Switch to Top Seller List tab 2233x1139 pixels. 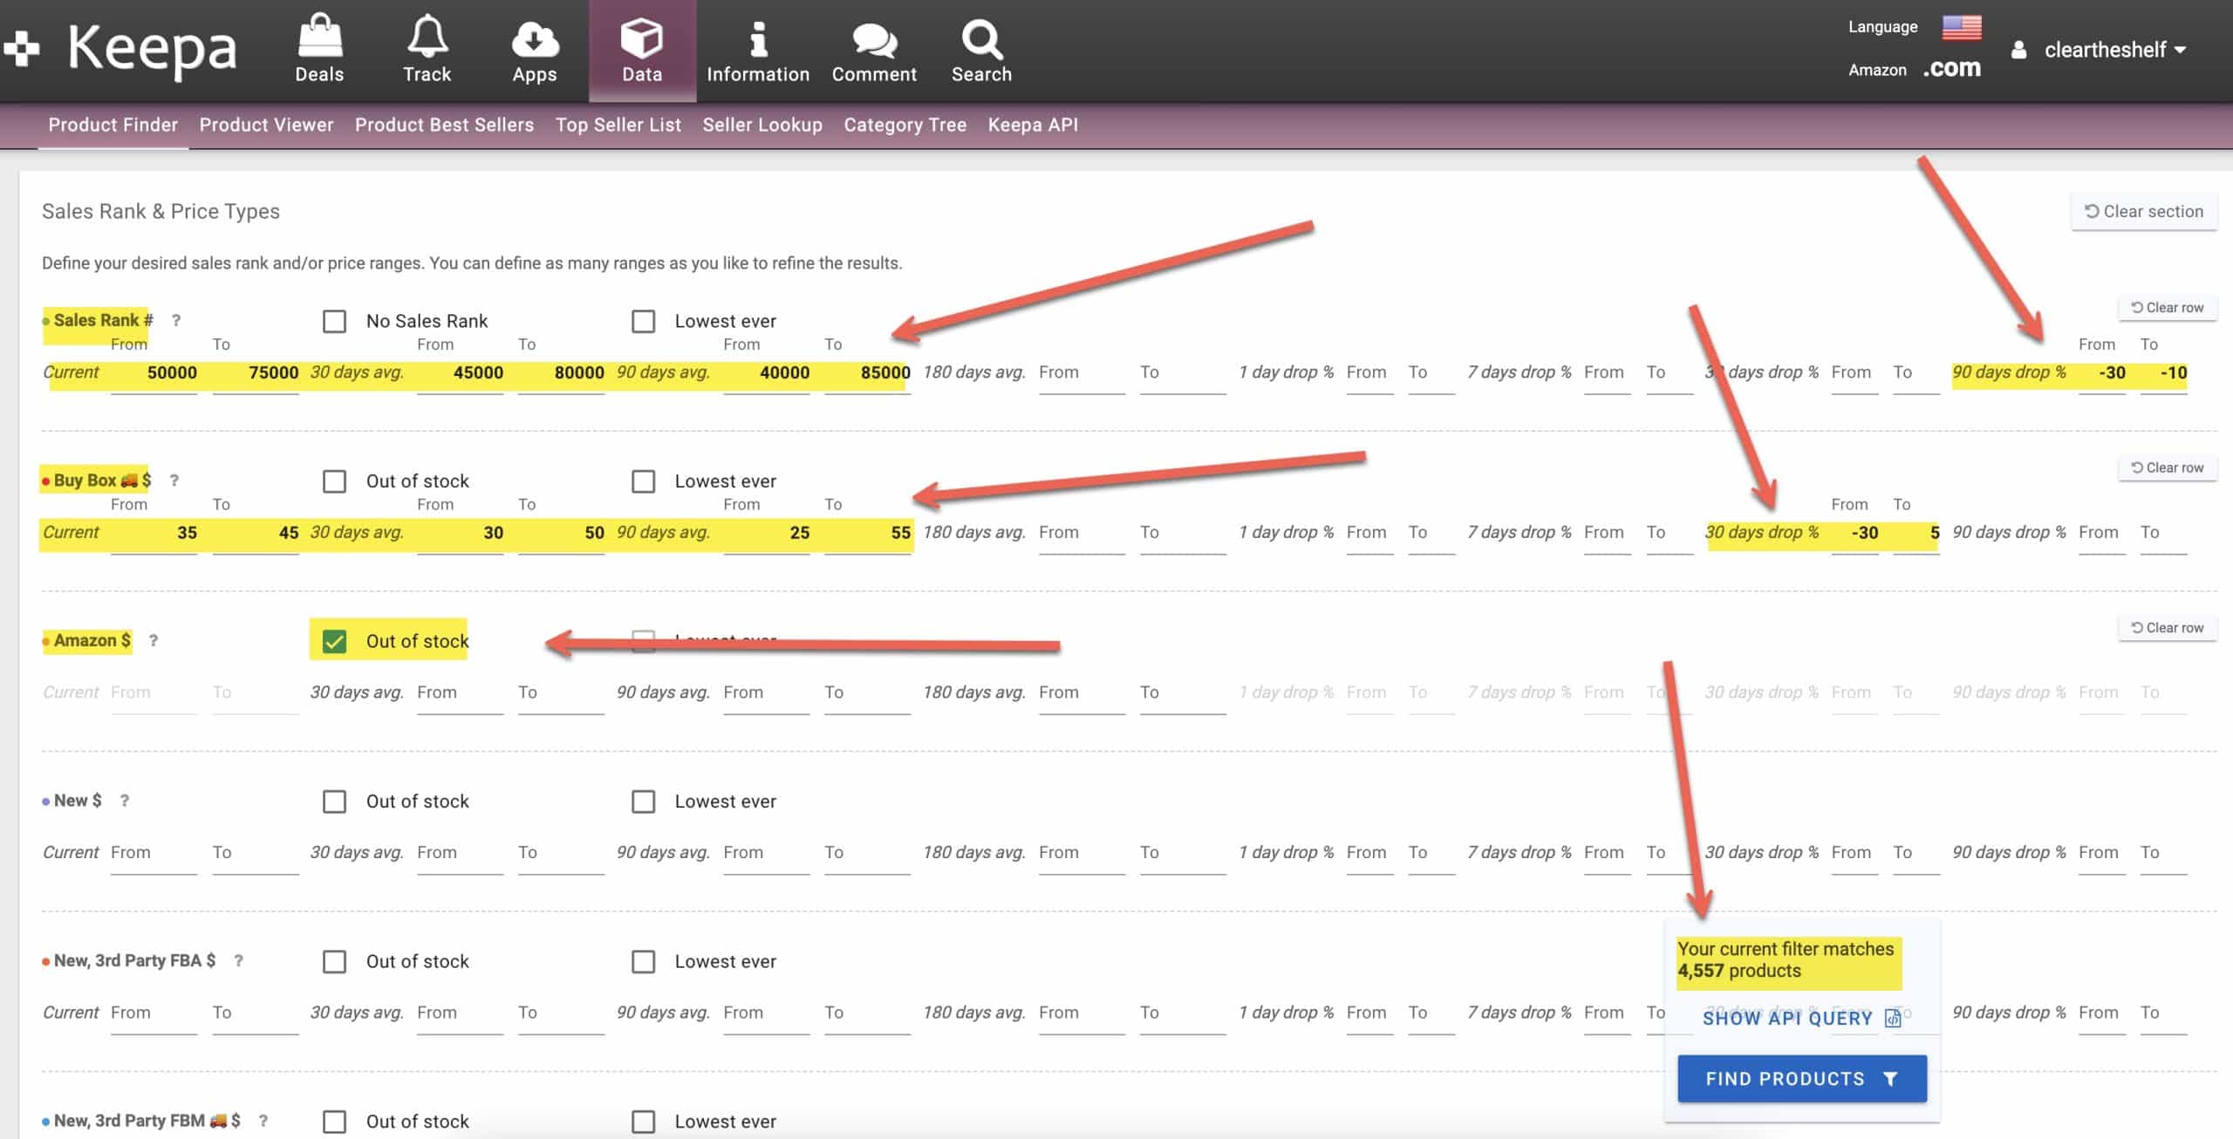coord(618,125)
